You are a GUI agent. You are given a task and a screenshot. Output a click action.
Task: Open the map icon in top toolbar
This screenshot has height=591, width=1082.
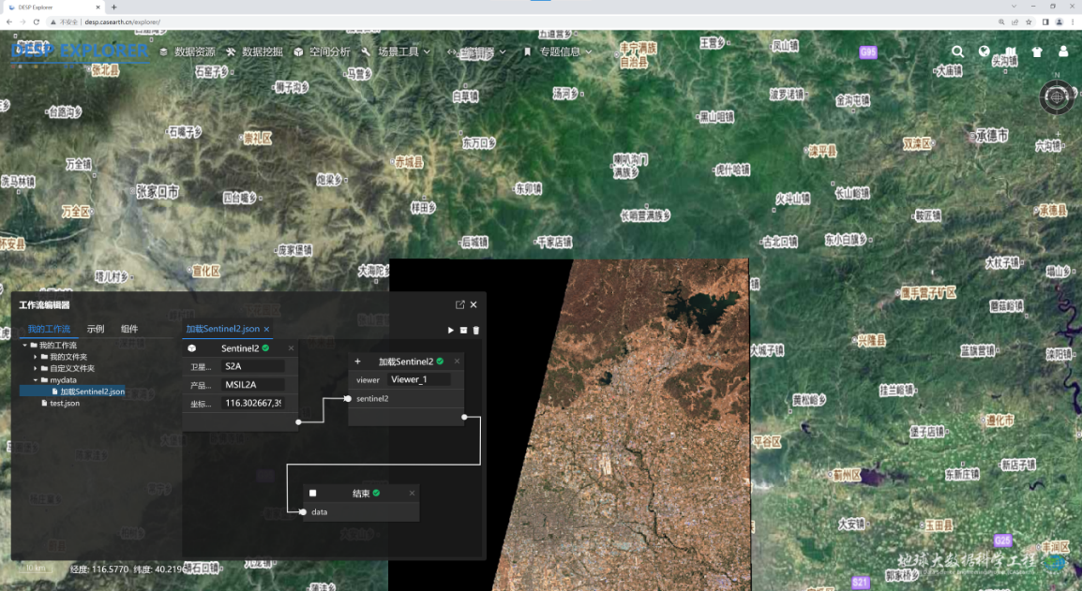[x=1010, y=52]
